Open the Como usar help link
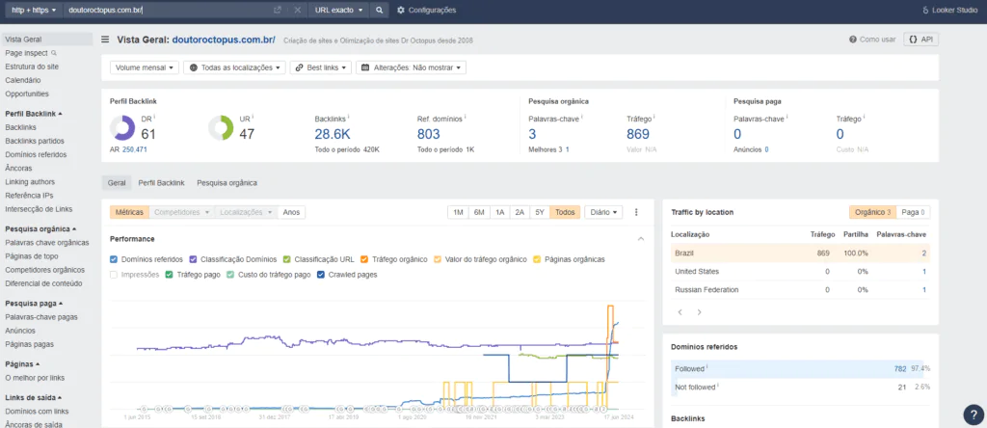 coord(872,40)
